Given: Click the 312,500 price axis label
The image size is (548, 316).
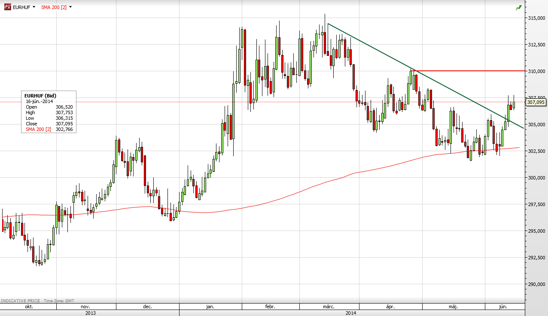Looking at the screenshot, I should (x=536, y=45).
